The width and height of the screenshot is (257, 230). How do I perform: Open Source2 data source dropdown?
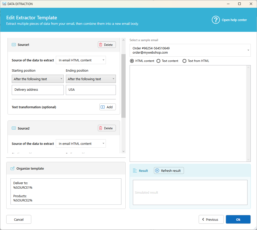tap(81, 144)
